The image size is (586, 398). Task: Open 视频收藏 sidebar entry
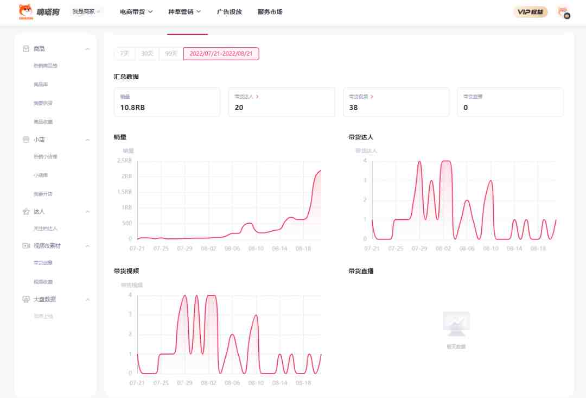tap(43, 282)
